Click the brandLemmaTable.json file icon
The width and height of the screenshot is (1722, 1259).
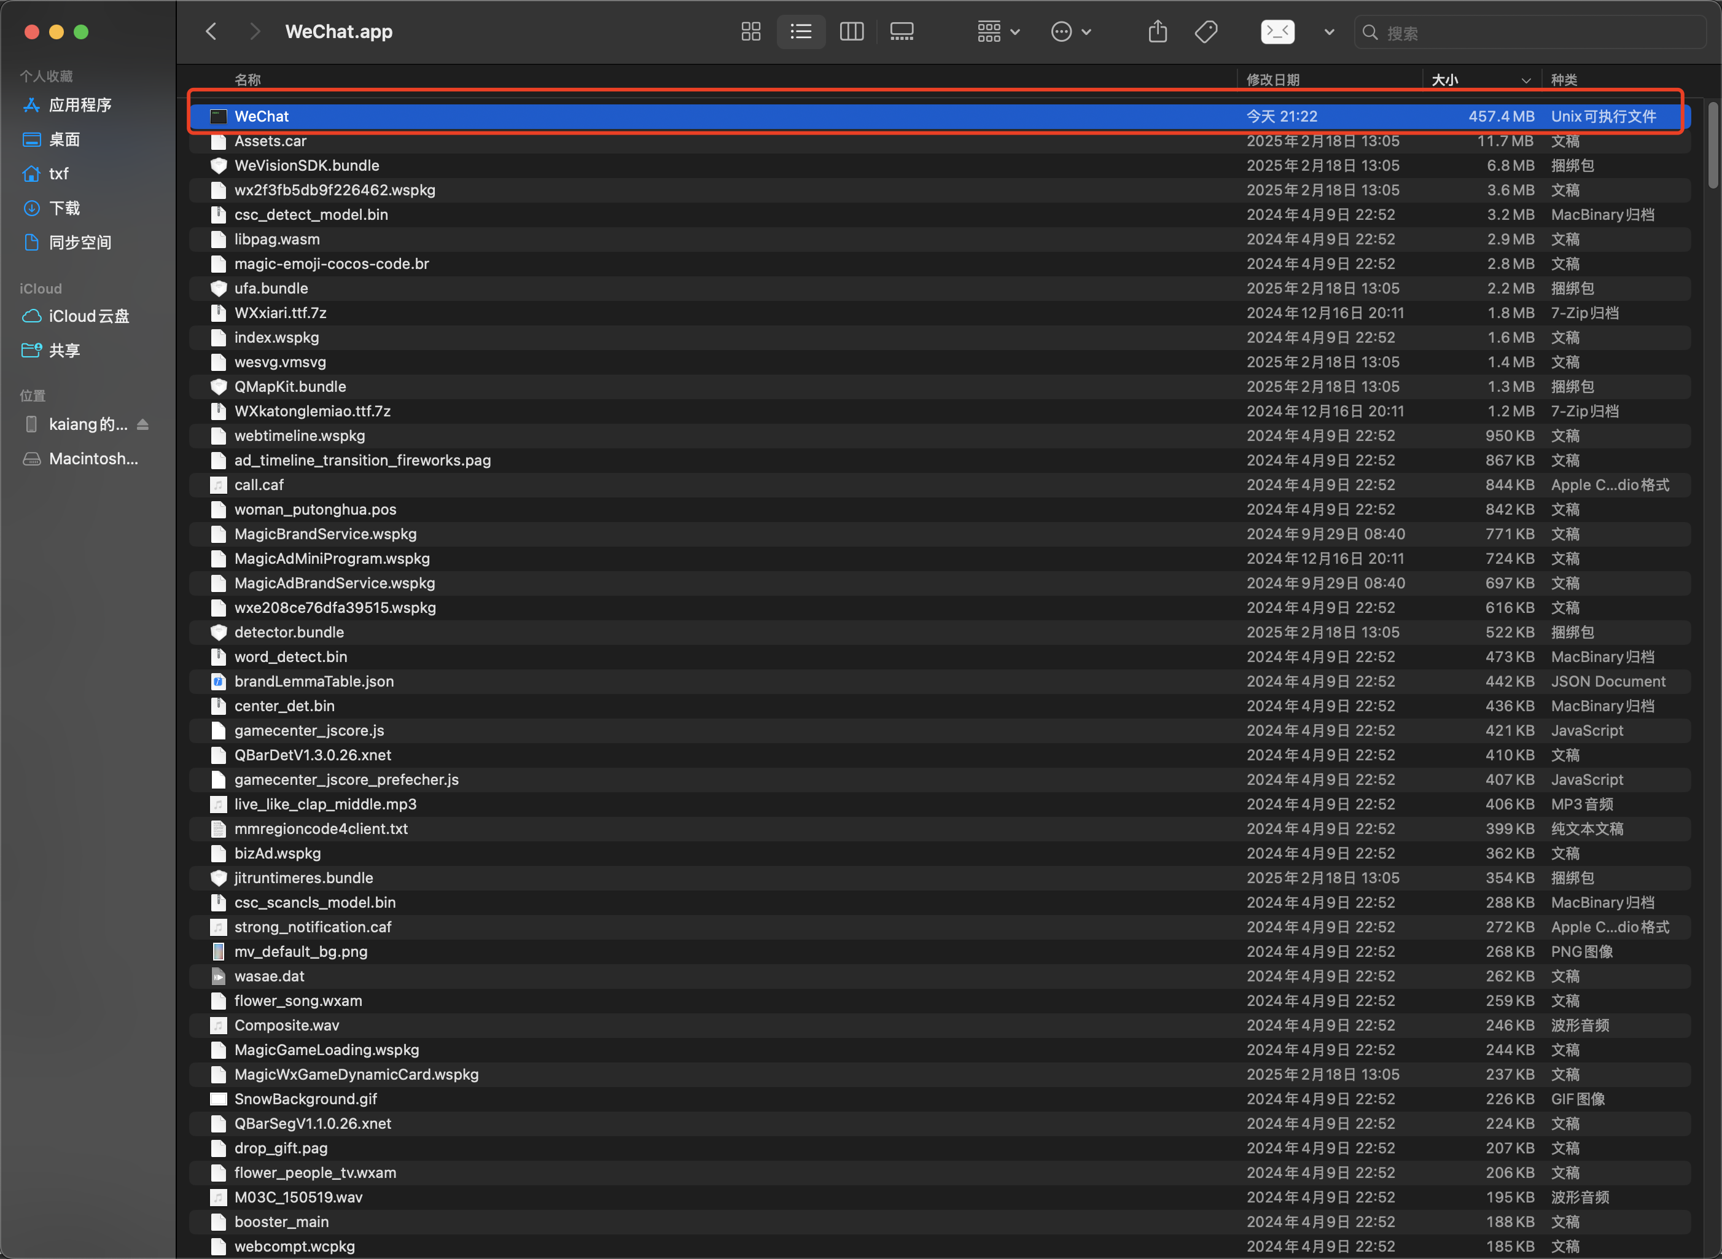[219, 681]
